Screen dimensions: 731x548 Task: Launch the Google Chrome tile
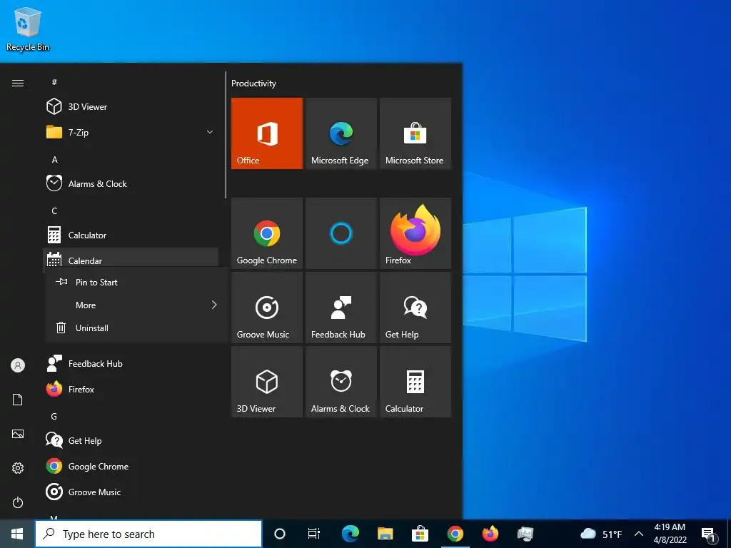(267, 233)
